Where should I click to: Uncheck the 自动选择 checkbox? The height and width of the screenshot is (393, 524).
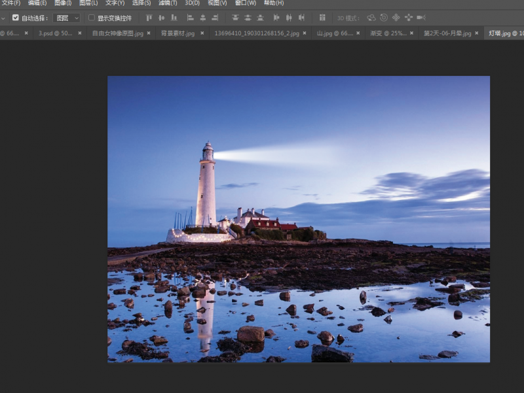tap(16, 18)
